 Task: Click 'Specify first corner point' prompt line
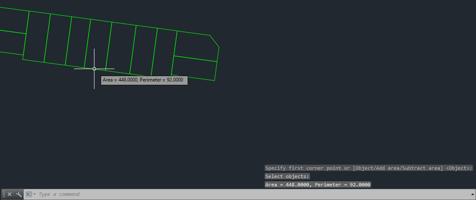(x=369, y=168)
